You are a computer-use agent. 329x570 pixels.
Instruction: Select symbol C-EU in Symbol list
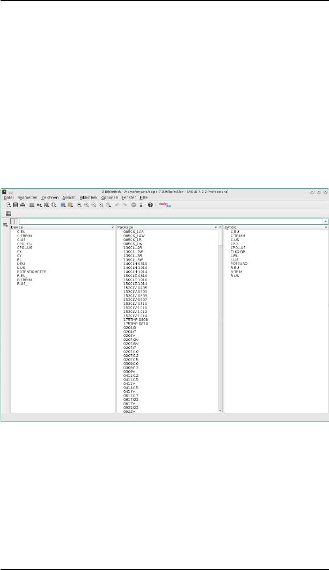pyautogui.click(x=235, y=231)
